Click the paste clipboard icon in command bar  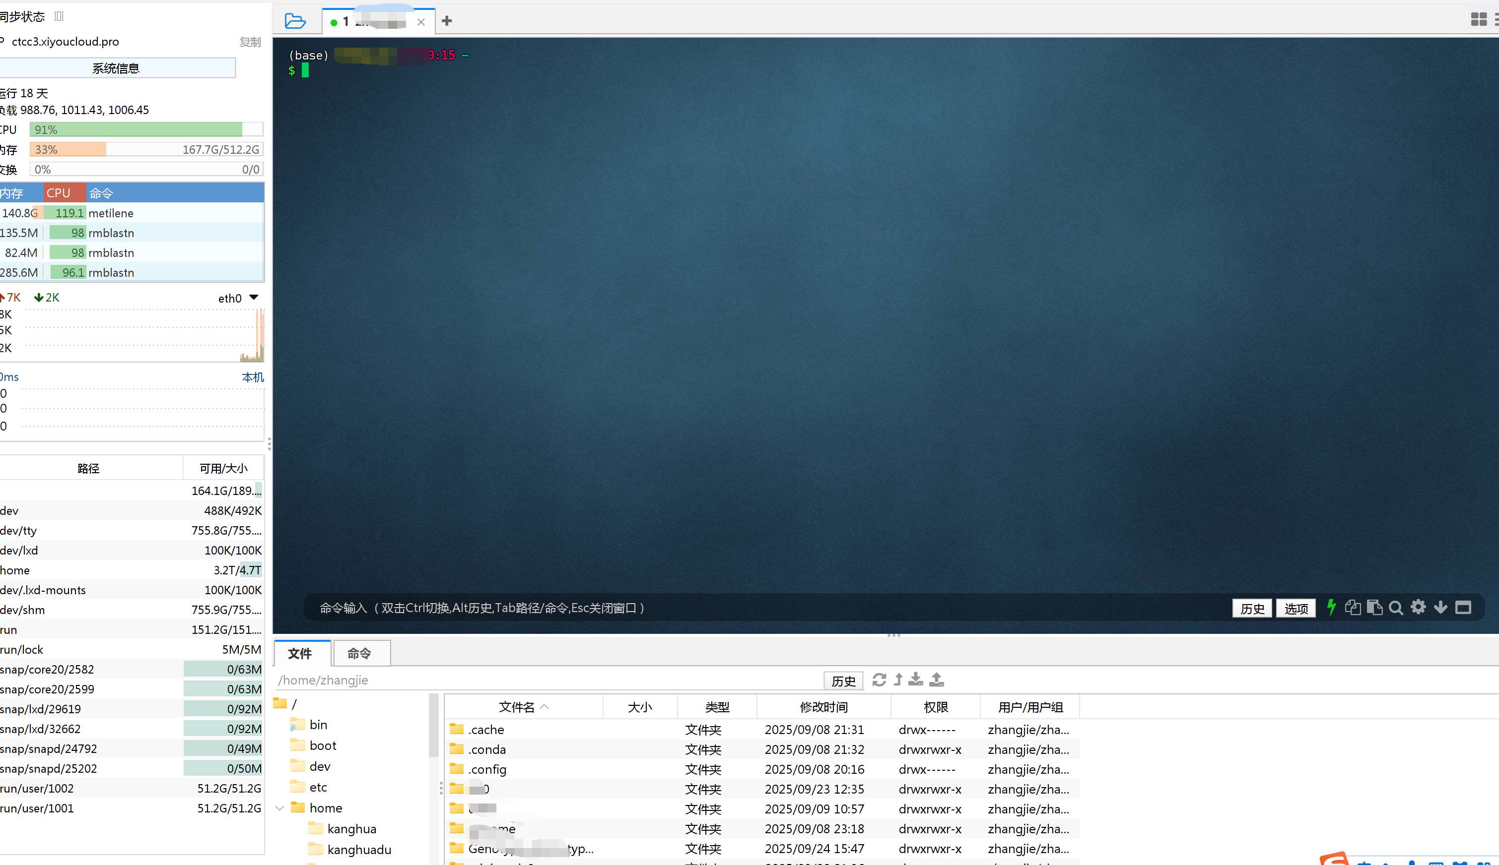click(1374, 607)
